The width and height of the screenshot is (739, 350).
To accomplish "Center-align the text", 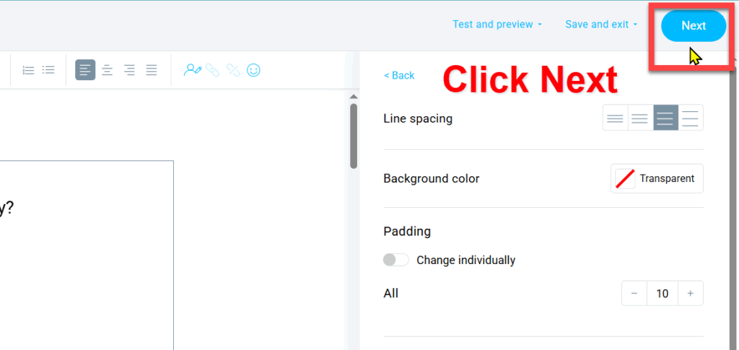I will [107, 70].
